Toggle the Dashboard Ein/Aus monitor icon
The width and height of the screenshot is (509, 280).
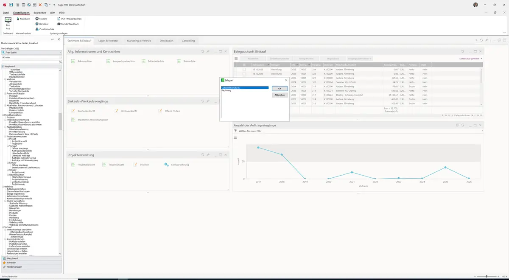click(x=8, y=20)
